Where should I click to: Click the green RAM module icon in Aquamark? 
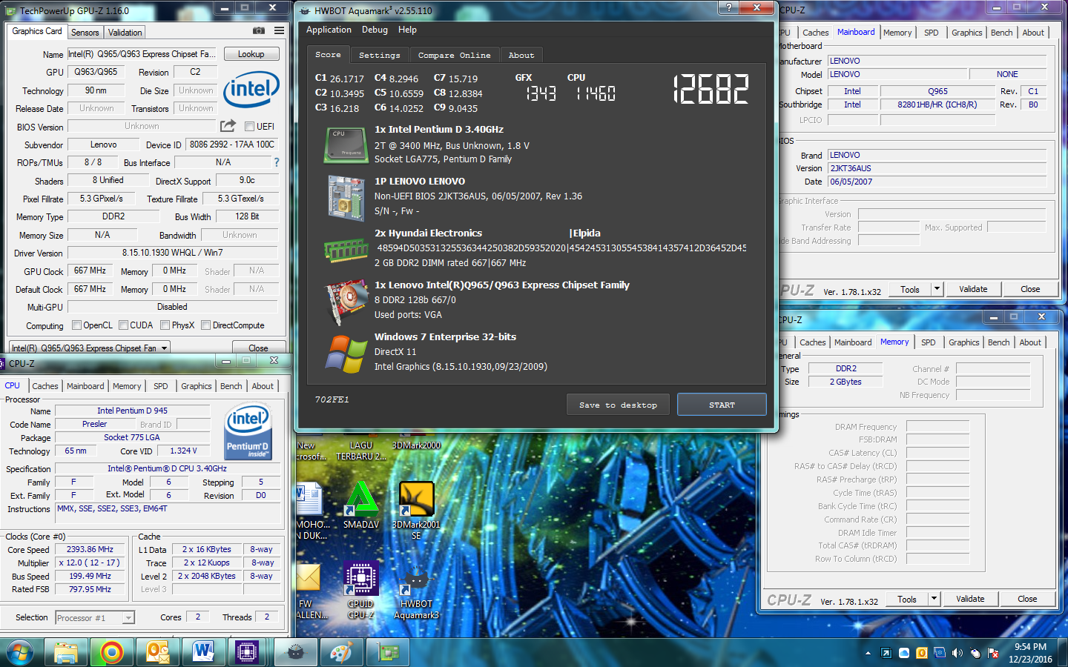click(x=346, y=250)
